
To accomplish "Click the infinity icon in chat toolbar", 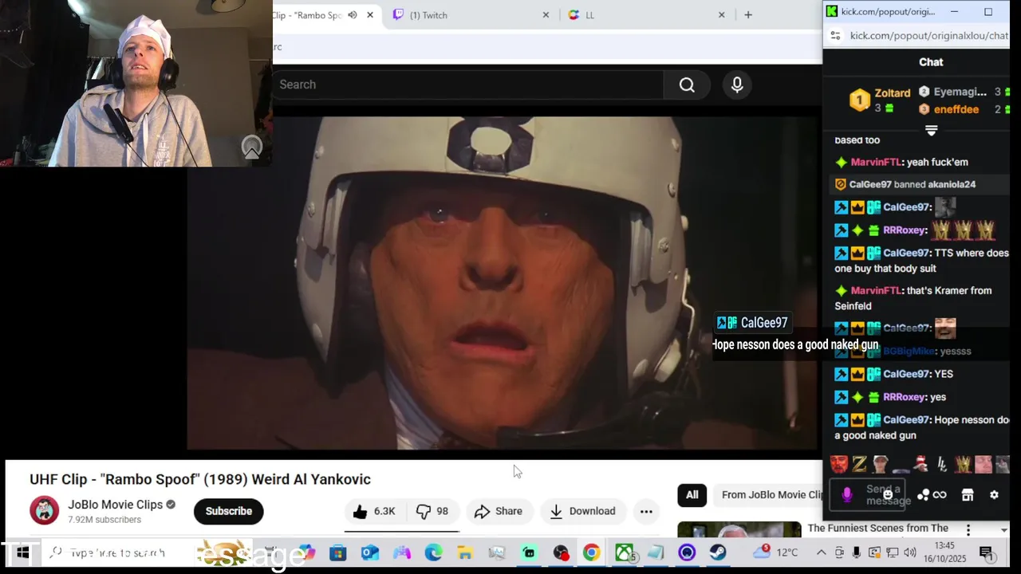I will (x=940, y=495).
